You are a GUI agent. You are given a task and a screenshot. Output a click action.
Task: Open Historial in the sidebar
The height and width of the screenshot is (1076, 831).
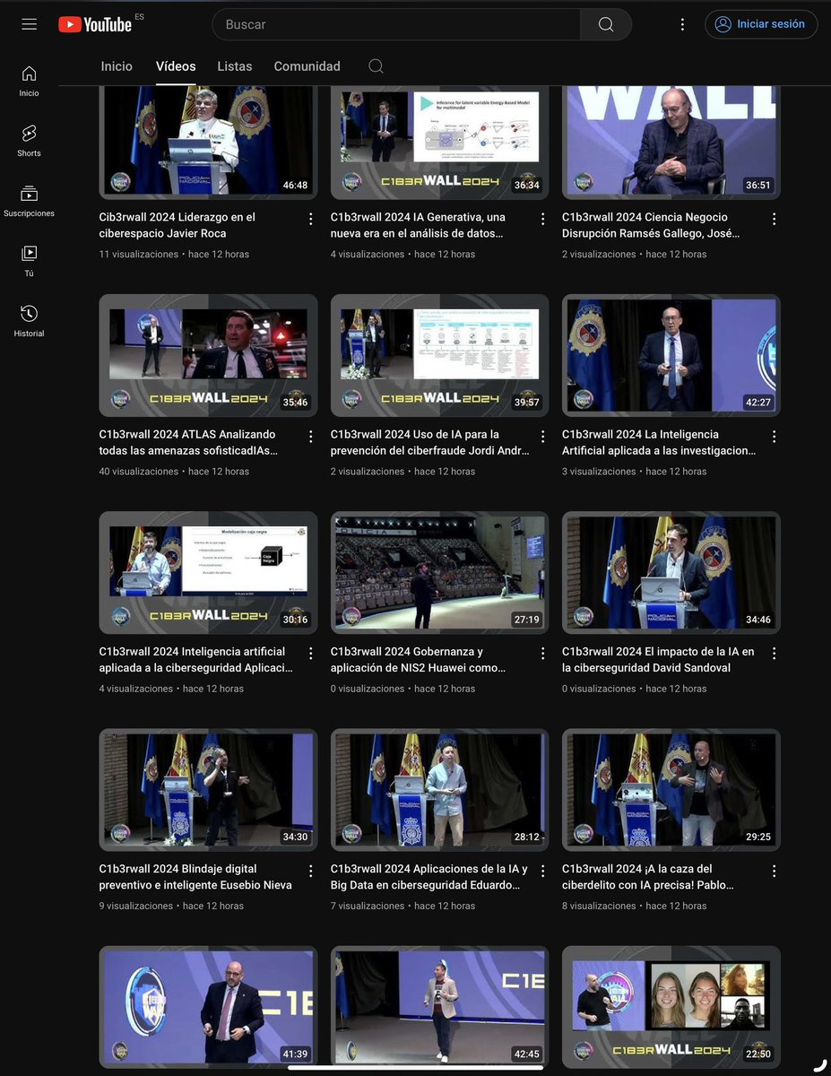tap(30, 321)
